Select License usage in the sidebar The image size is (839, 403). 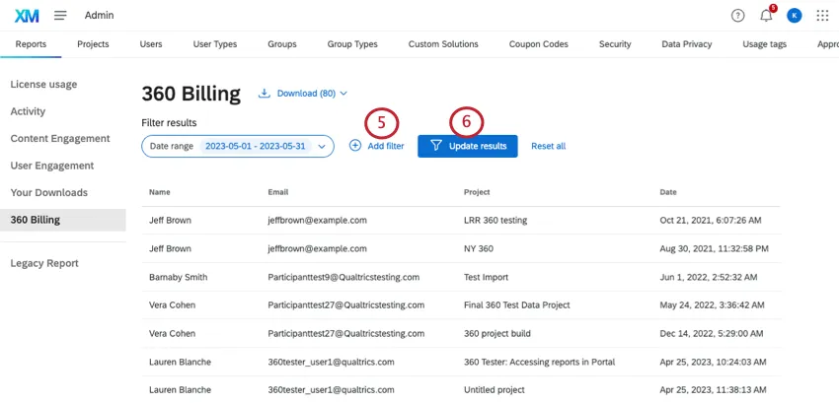tap(43, 85)
